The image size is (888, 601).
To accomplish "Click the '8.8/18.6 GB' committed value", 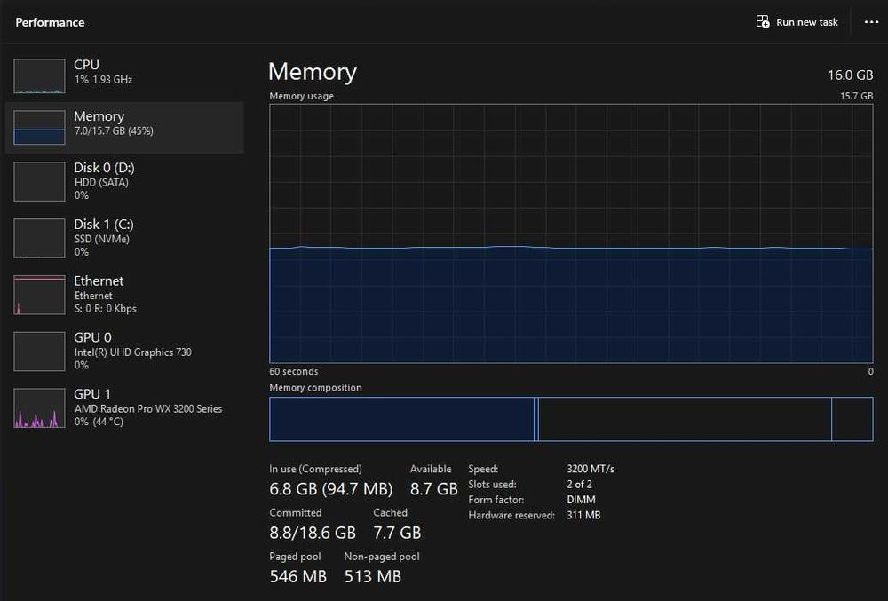I will coord(313,533).
